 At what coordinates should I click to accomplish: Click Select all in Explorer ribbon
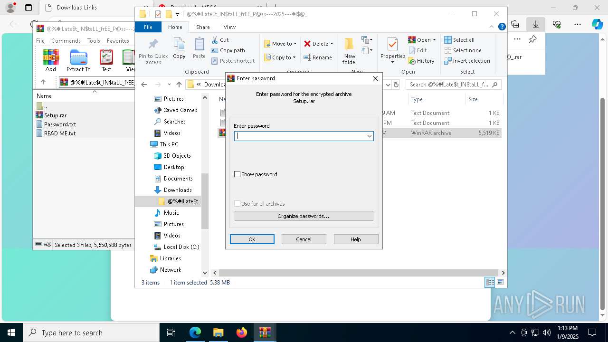point(459,40)
